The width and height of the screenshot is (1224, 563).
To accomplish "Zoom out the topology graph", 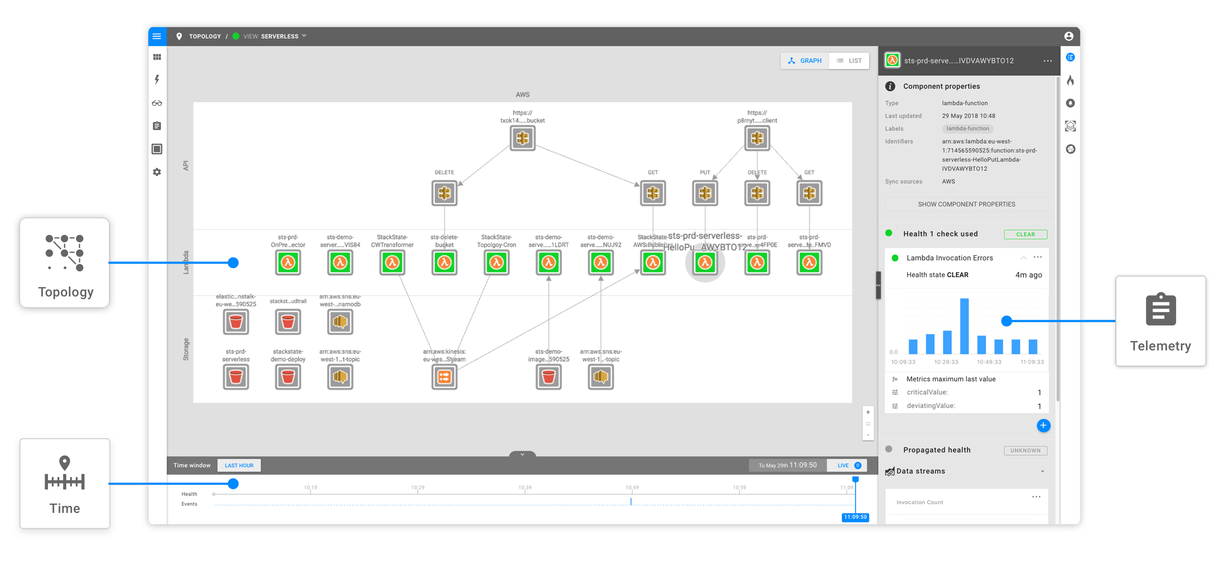I will pyautogui.click(x=868, y=435).
